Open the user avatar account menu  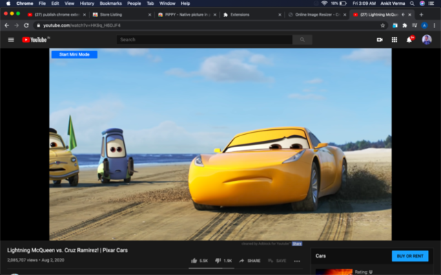[427, 40]
